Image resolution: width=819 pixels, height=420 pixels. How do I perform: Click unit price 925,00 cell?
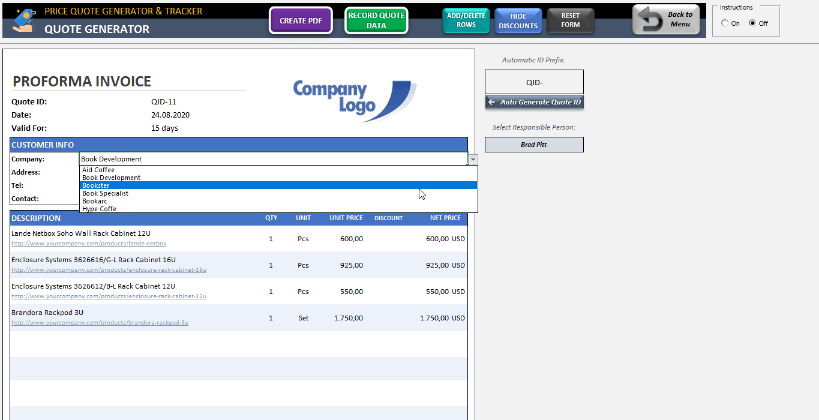[x=352, y=265]
